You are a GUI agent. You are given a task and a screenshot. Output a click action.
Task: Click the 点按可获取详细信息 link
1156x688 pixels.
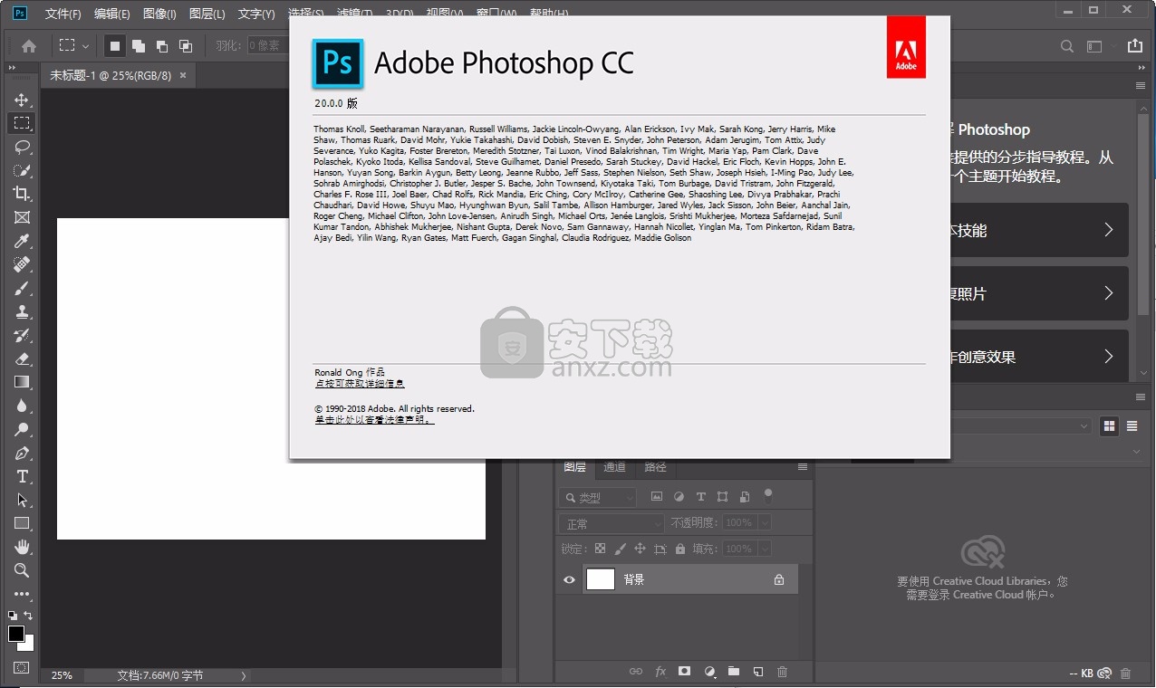360,384
